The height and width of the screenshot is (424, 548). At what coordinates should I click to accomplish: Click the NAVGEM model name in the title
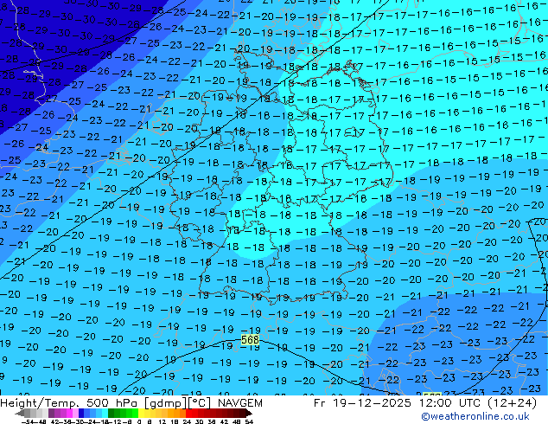pos(239,403)
